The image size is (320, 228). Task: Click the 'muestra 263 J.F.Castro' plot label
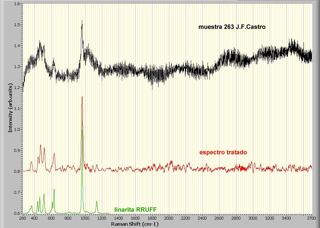232,27
